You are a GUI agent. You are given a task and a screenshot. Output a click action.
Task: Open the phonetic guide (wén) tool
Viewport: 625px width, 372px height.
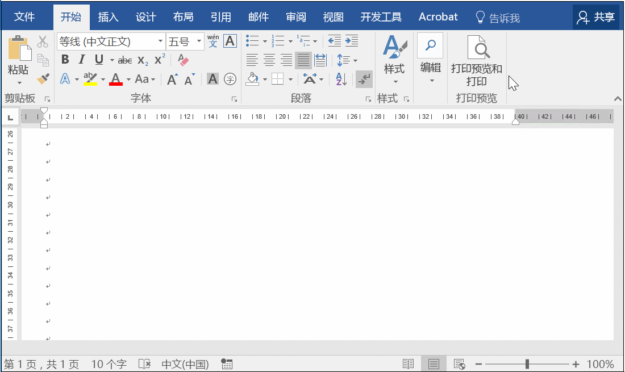[213, 41]
